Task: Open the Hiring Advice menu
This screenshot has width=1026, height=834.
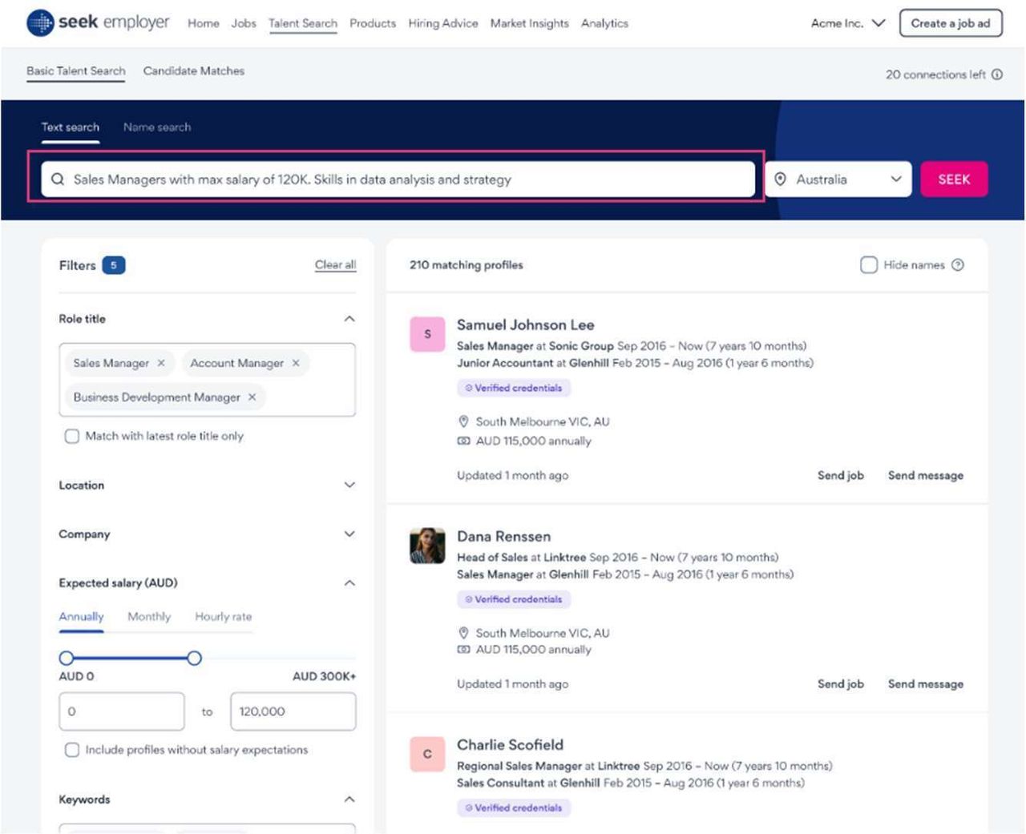Action: (x=443, y=23)
